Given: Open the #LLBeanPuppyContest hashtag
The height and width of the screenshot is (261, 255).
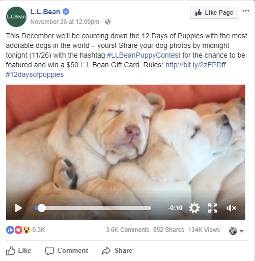Looking at the screenshot, I should (x=144, y=55).
